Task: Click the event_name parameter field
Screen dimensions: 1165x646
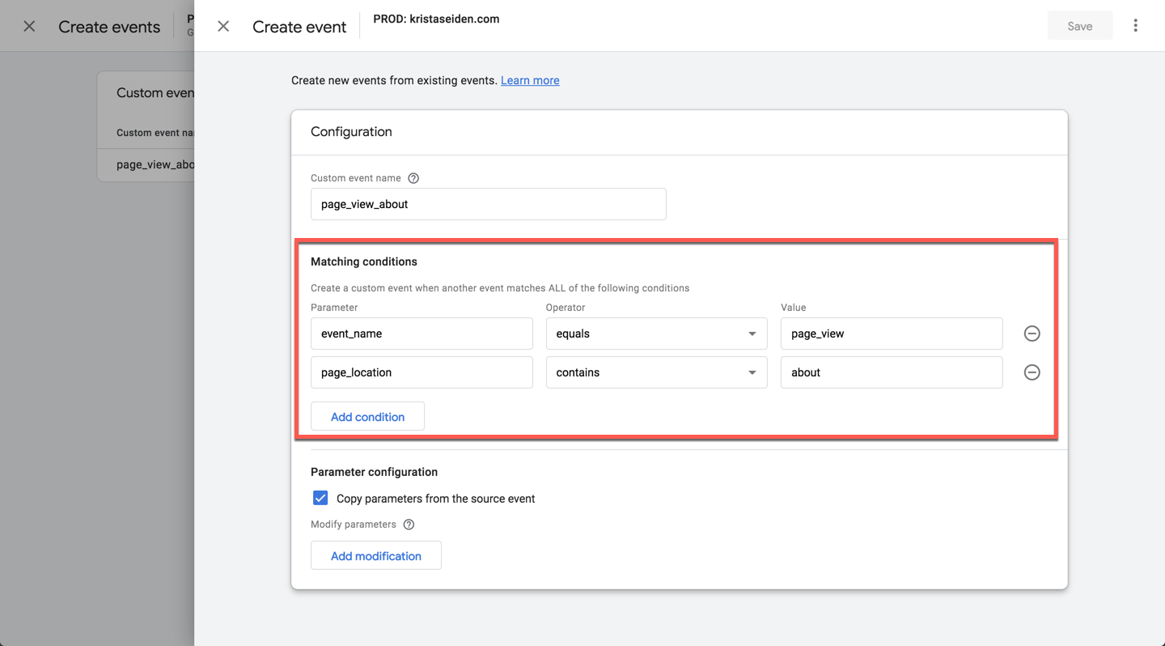Action: 422,334
